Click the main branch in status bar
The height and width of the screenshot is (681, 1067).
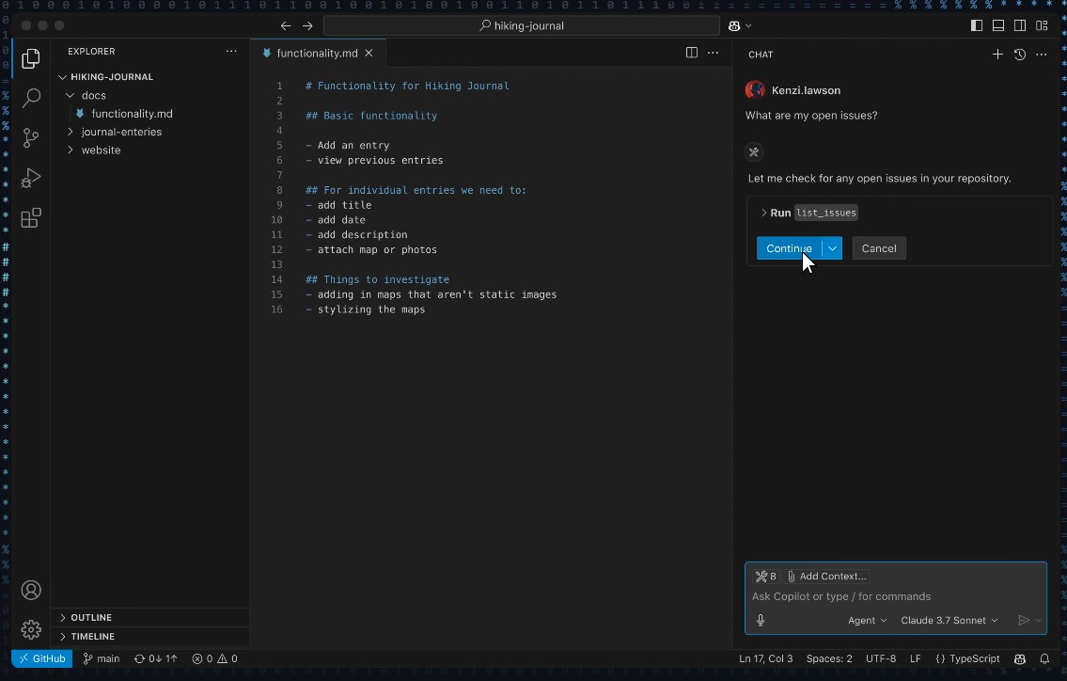(102, 658)
